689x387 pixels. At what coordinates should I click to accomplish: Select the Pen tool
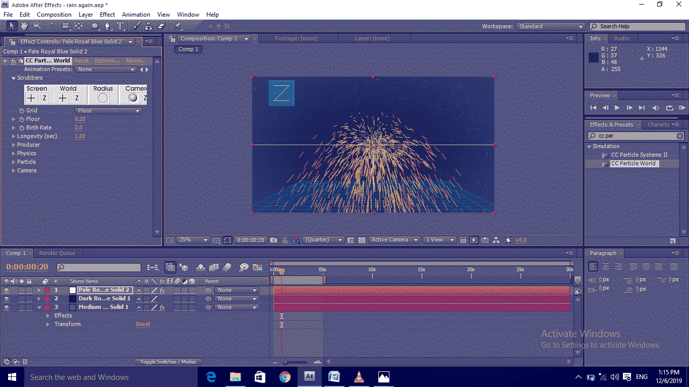point(108,26)
